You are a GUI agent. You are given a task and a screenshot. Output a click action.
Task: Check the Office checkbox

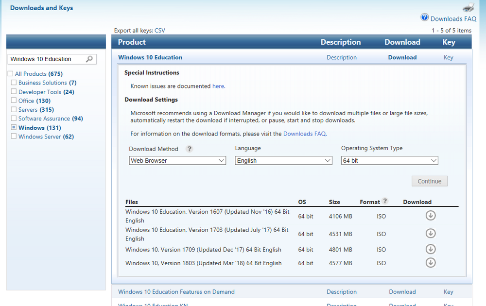pyautogui.click(x=14, y=101)
